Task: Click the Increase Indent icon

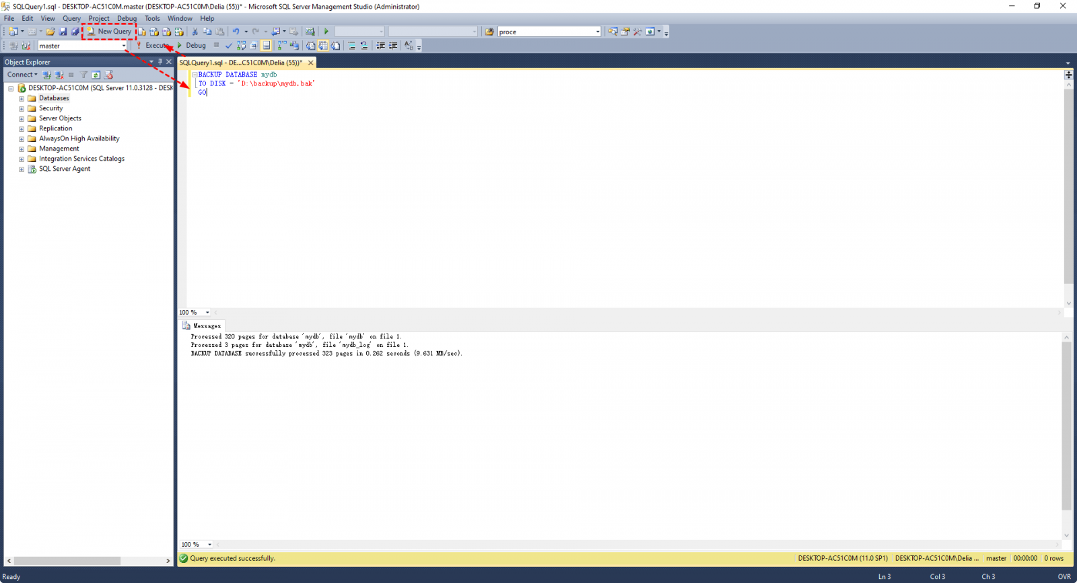Action: coord(393,46)
